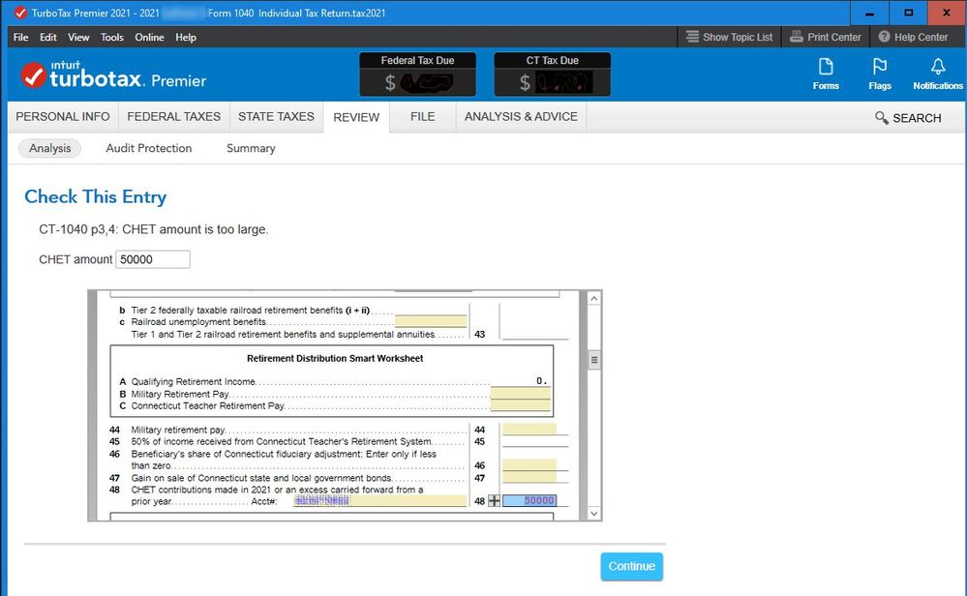Click the Show Topic List button label
Image resolution: width=967 pixels, height=596 pixels.
pos(738,37)
